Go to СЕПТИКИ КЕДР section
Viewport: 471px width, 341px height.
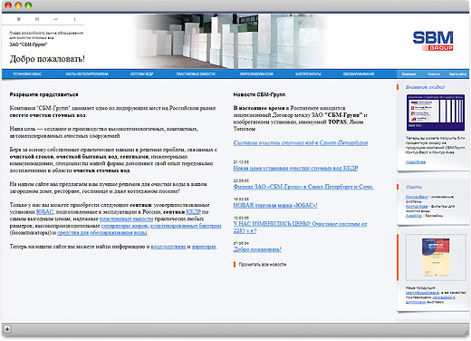142,74
